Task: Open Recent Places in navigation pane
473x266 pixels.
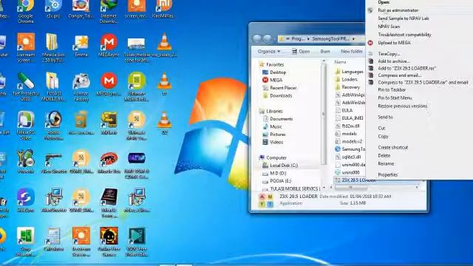Action: click(279, 88)
